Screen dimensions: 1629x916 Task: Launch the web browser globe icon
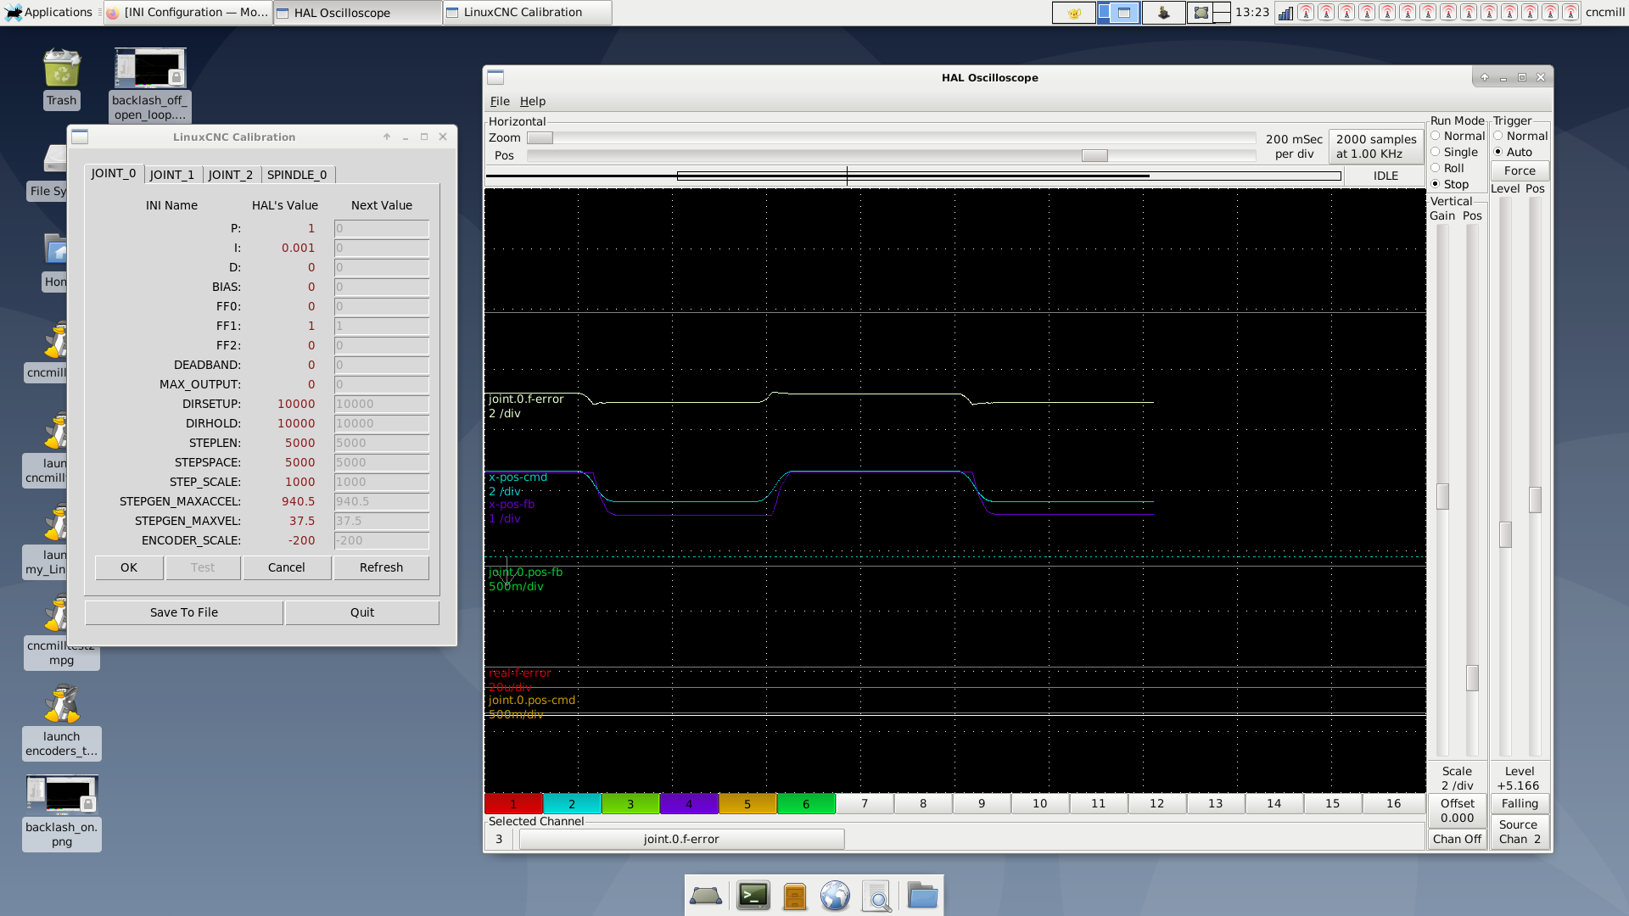[x=835, y=896]
